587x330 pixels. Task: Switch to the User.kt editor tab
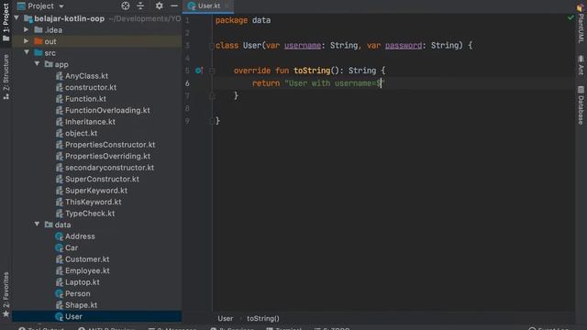(x=208, y=6)
